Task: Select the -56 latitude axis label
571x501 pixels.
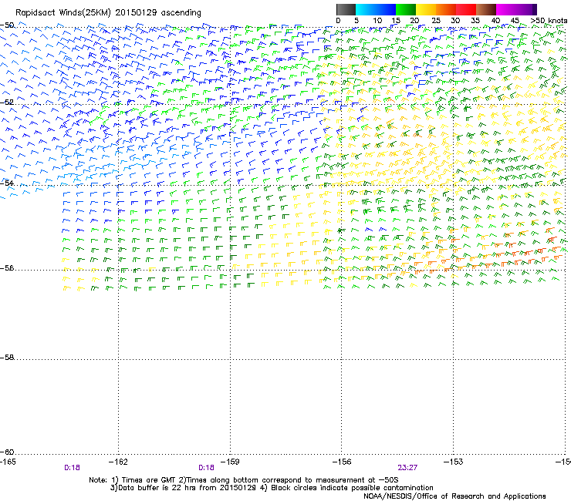Action: [x=7, y=268]
